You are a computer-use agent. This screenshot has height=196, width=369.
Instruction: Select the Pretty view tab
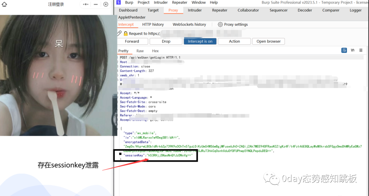(123, 51)
